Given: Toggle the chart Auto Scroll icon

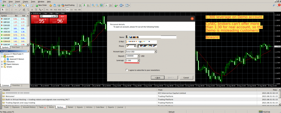Looking at the screenshot, I should (x=106, y=5).
